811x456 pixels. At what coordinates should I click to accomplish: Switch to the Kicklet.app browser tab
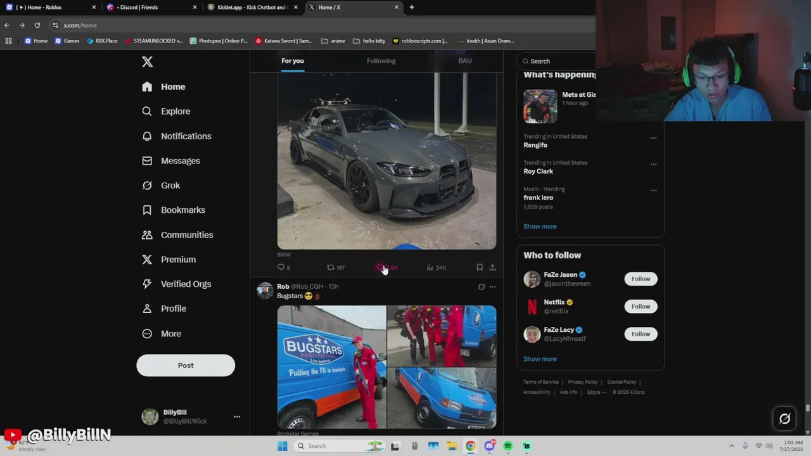(x=253, y=8)
